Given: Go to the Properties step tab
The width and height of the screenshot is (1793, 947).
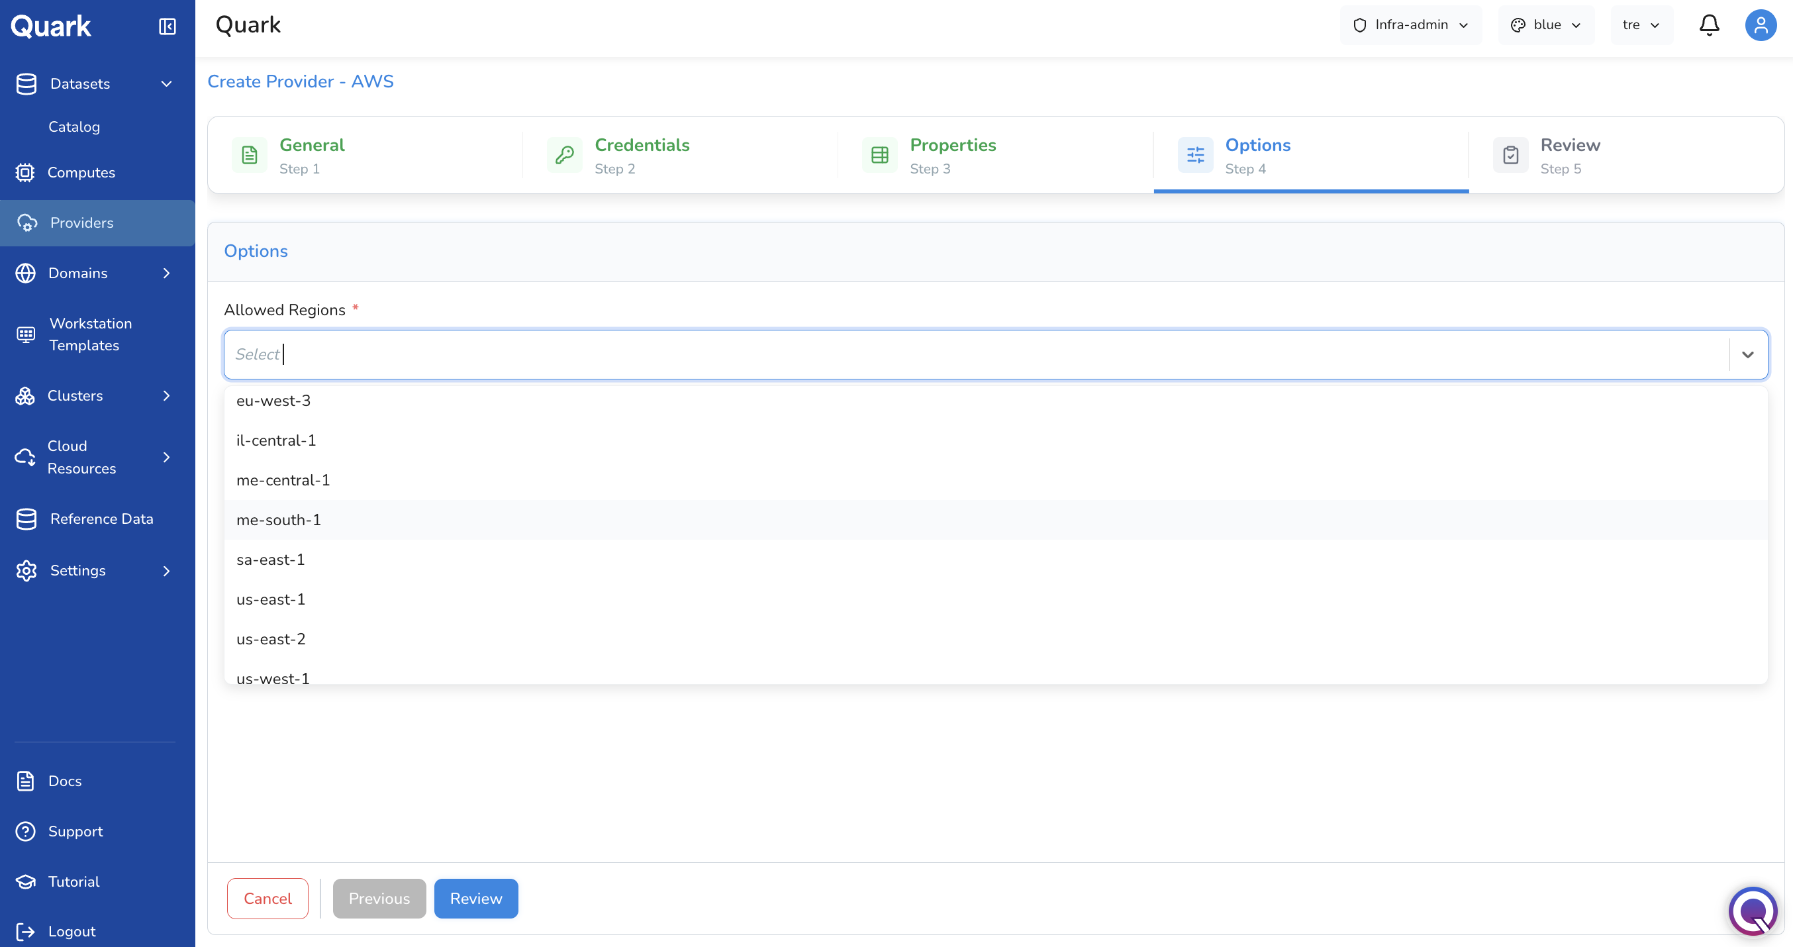Looking at the screenshot, I should point(996,155).
